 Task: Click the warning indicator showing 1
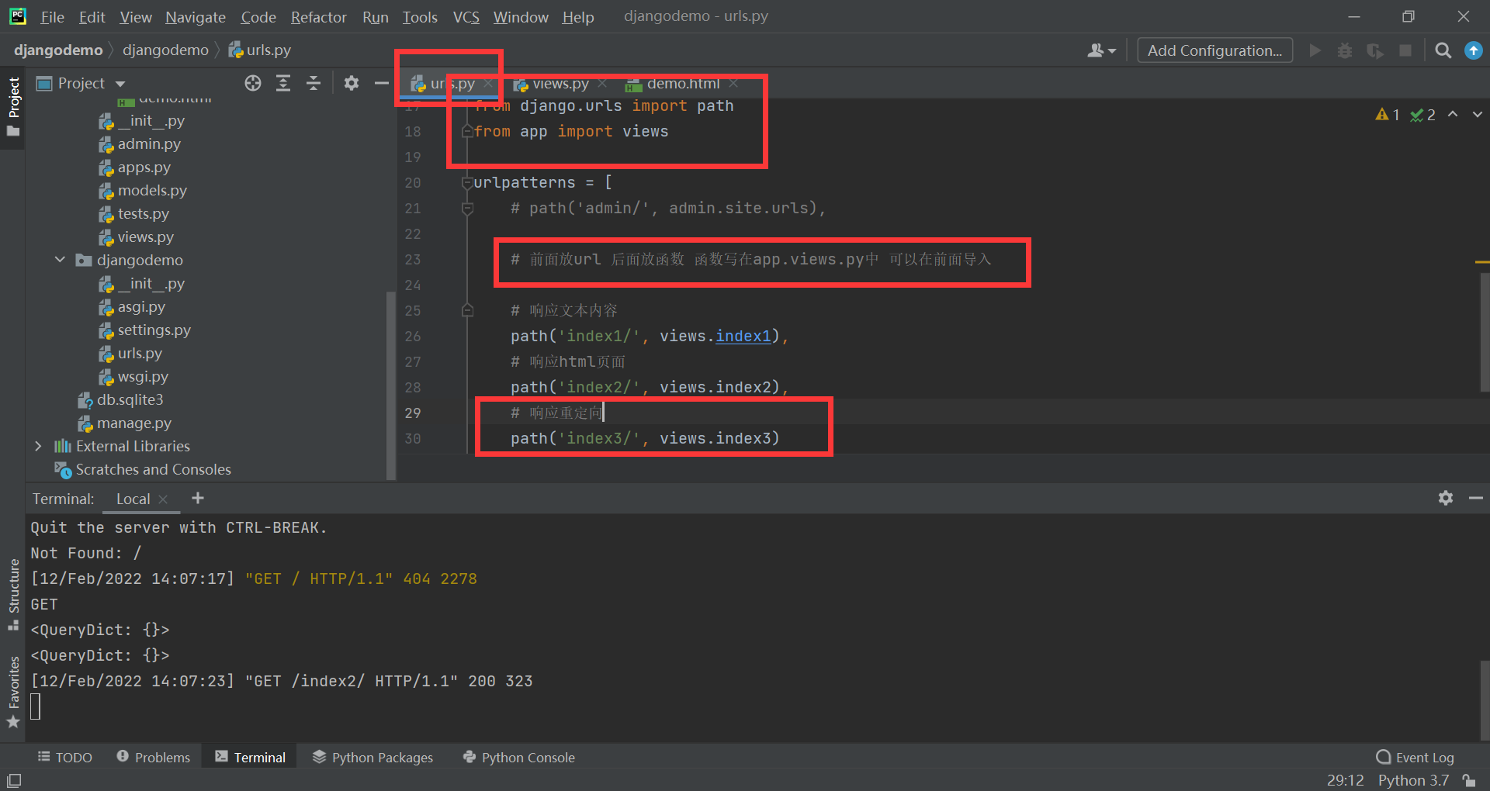(x=1388, y=115)
